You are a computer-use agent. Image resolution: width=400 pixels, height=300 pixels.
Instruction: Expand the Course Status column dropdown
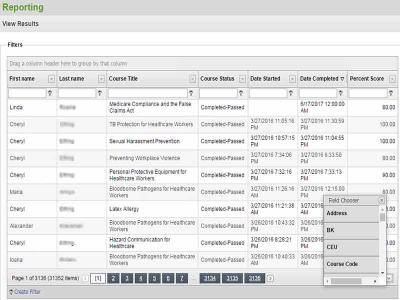242,79
